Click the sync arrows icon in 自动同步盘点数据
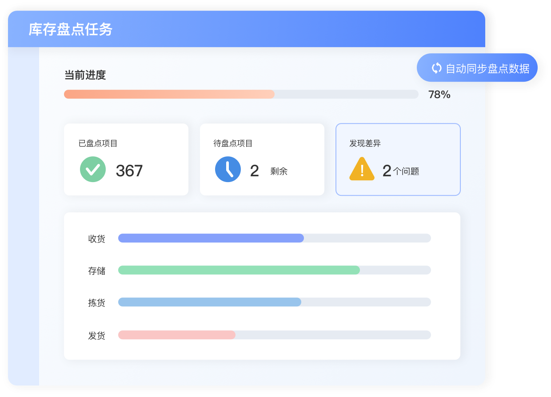 (436, 68)
